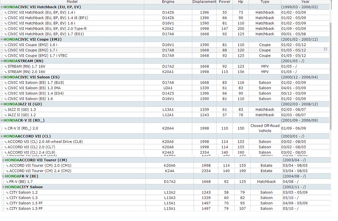The width and height of the screenshot is (338, 221).
Task: Click the icon beside CIVIC VII Coupe (EM2) 1.7 i VTEC
Action: 6,56
